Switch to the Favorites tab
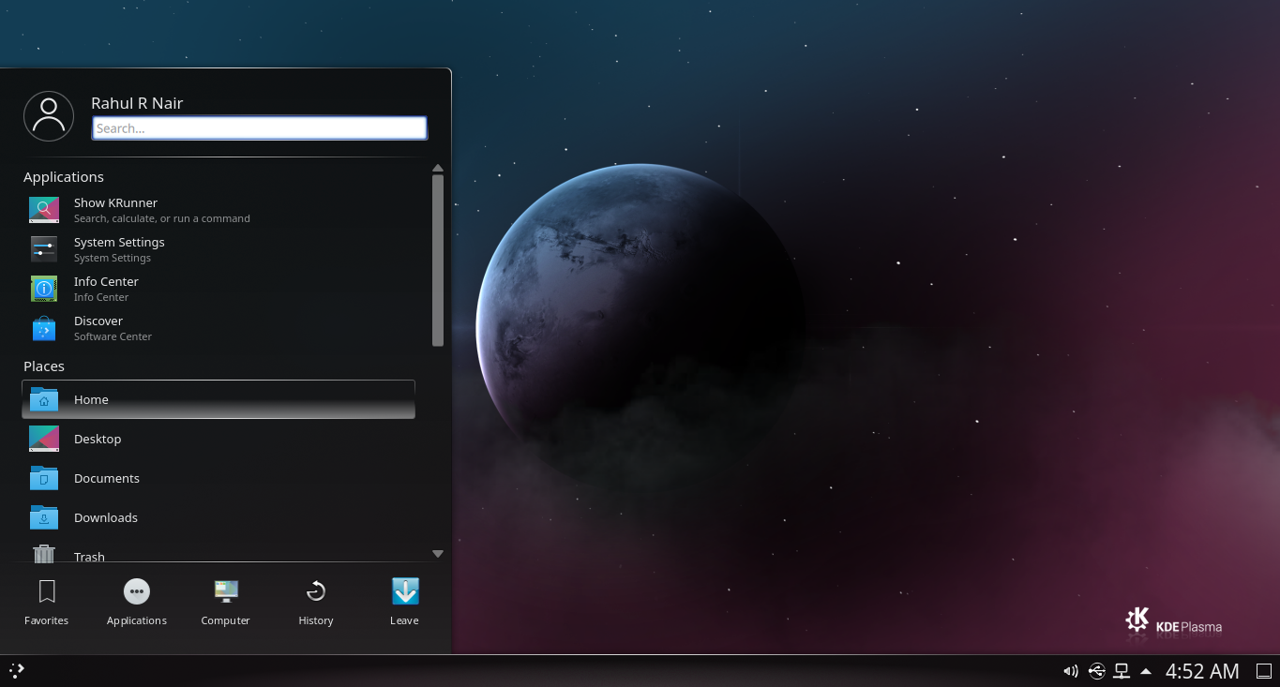Viewport: 1280px width, 687px height. (x=47, y=602)
